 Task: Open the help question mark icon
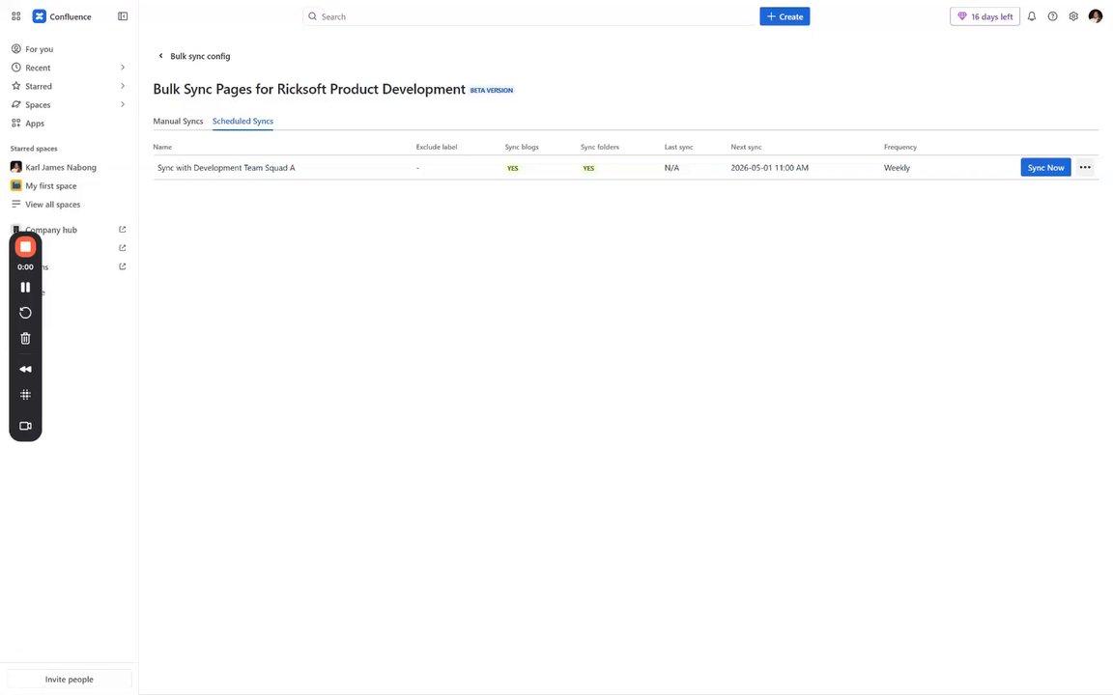pos(1053,16)
